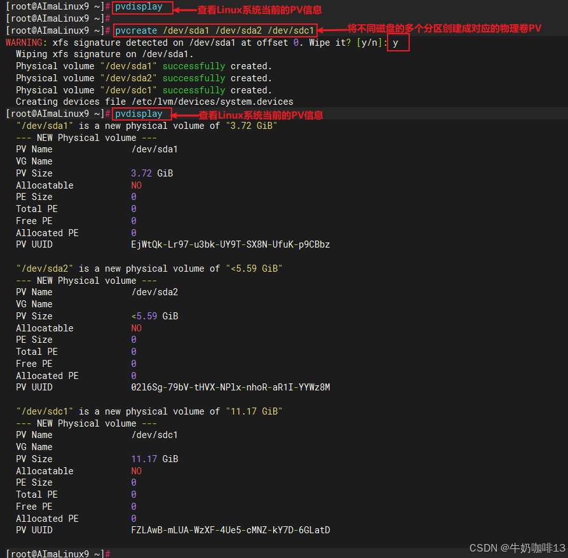This screenshot has width=568, height=558.
Task: Click 'NEW Physical volume' header above /dev/sdc1
Action: 86,423
